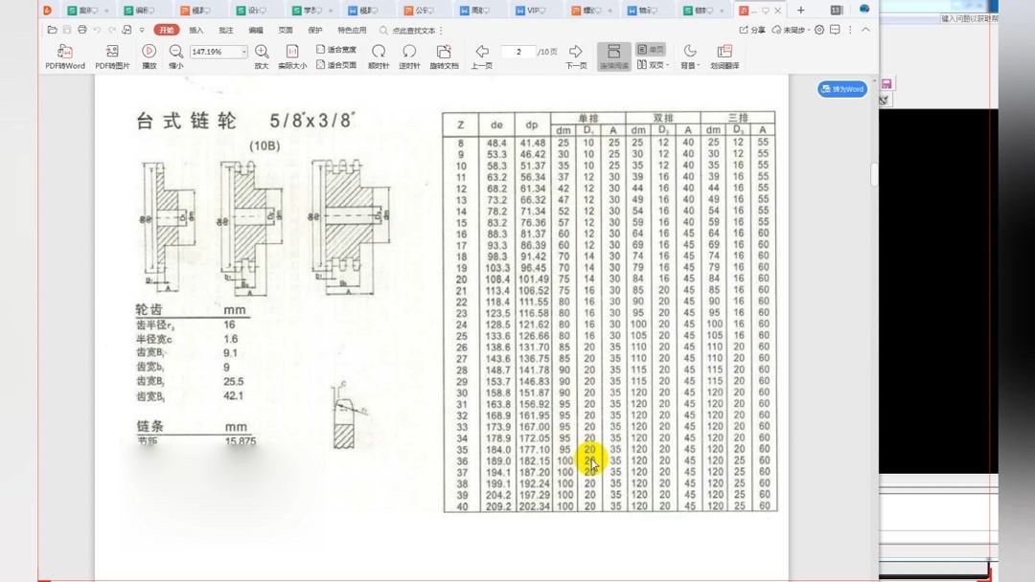Open the zoom percentage dropdown
The width and height of the screenshot is (1035, 582).
tap(244, 52)
